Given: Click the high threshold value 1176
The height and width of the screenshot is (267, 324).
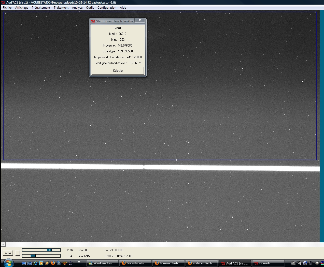Looking at the screenshot, I should [69, 250].
